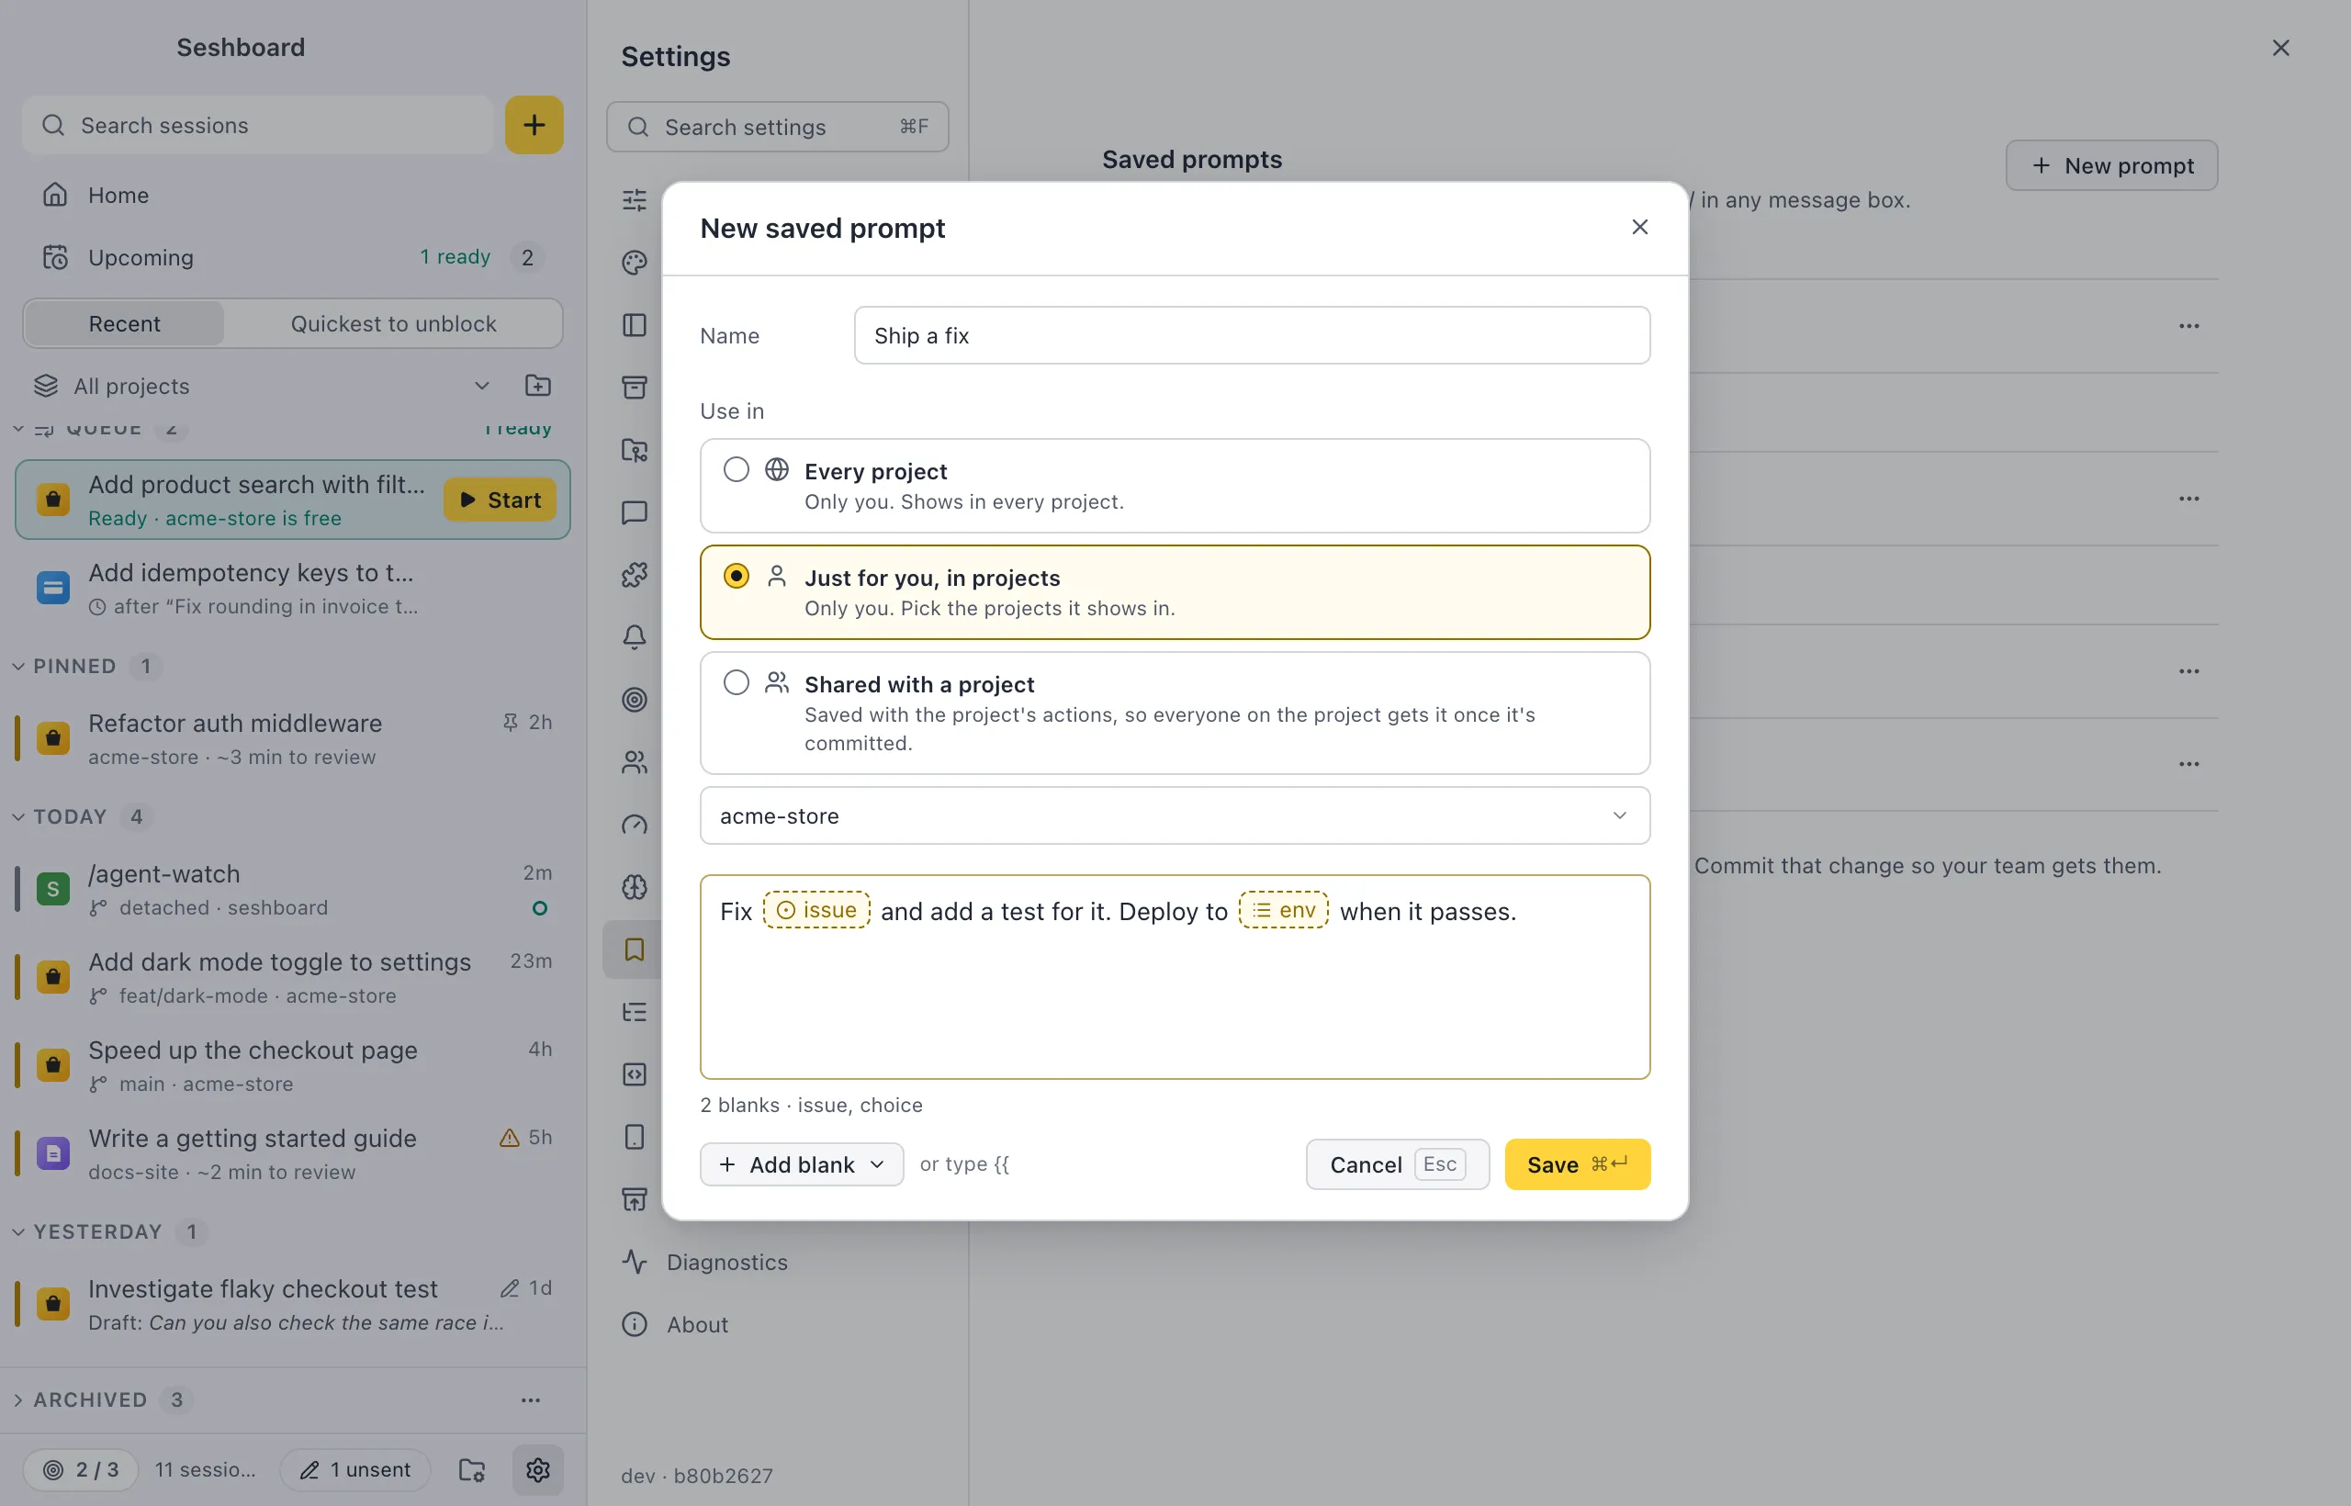The width and height of the screenshot is (2351, 1506).
Task: Collapse the YESTERDAY section
Action: [x=18, y=1232]
